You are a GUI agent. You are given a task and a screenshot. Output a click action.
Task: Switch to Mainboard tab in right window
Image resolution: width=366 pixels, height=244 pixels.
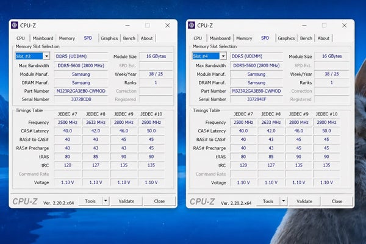220,38
